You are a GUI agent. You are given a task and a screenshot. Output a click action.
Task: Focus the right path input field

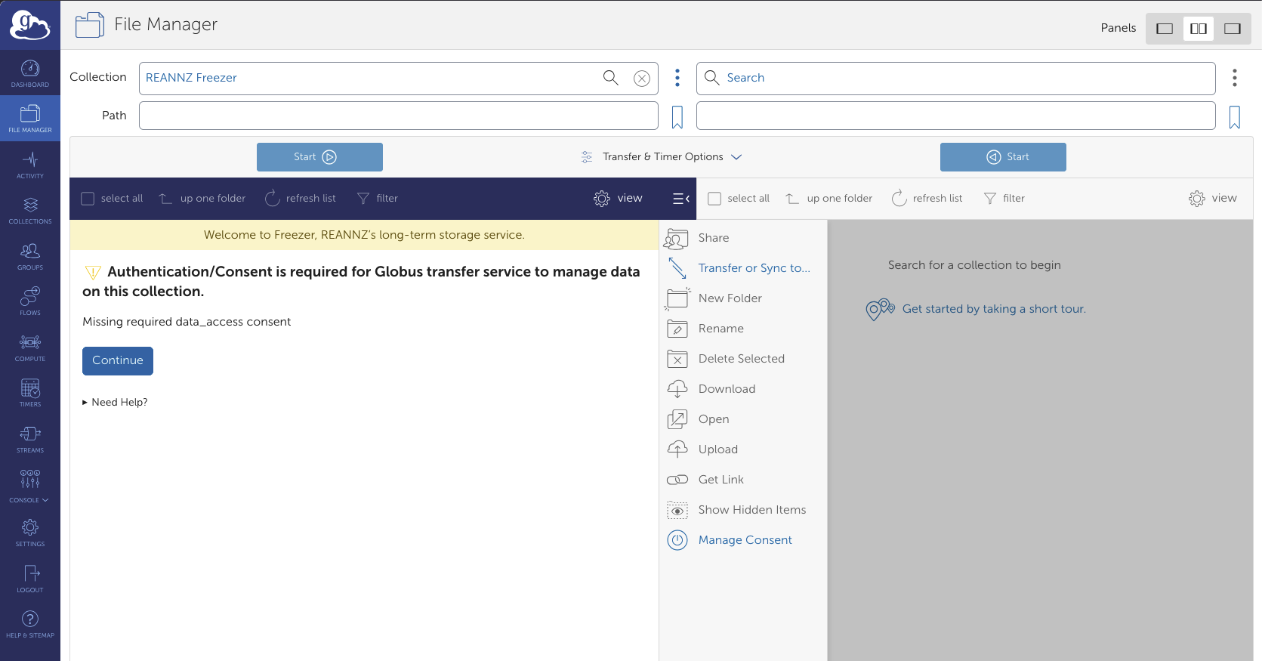pos(956,116)
